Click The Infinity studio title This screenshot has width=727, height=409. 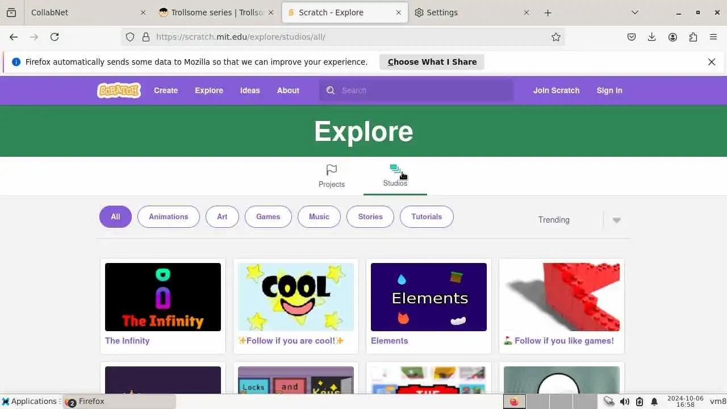click(127, 341)
